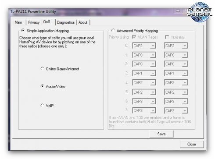This screenshot has width=215, height=159.
Task: Click the Save button
Action: coord(161,134)
